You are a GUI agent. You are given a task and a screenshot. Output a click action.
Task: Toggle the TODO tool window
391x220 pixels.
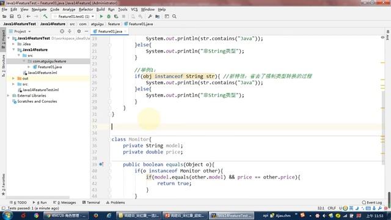[18, 202]
